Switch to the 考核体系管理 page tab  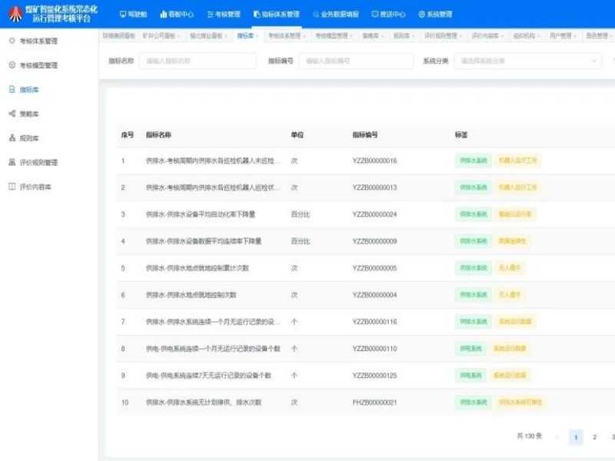pos(284,35)
